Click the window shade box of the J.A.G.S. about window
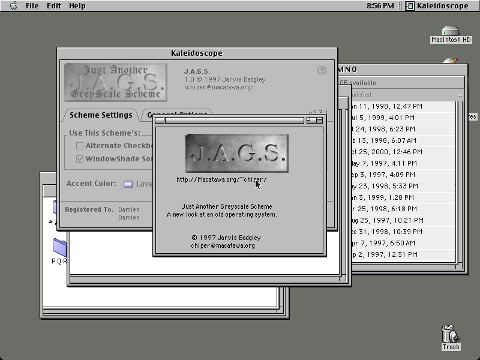 (319, 121)
